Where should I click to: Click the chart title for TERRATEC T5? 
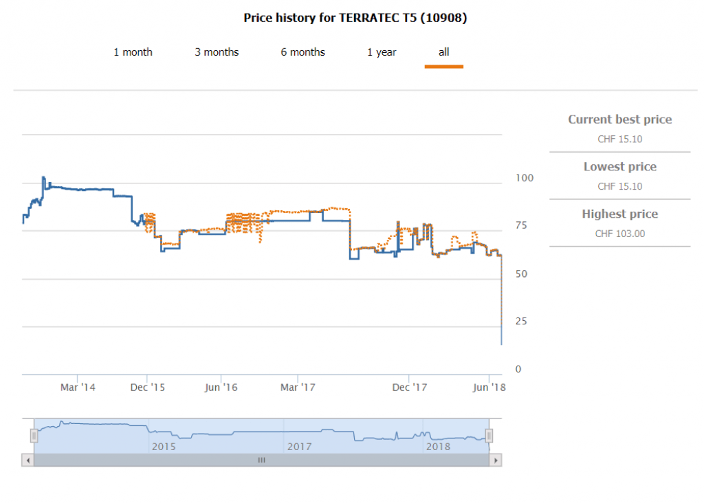click(x=355, y=19)
